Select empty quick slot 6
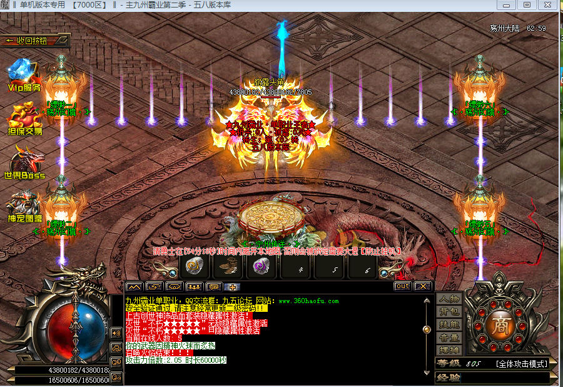The width and height of the screenshot is (563, 387). [363, 267]
